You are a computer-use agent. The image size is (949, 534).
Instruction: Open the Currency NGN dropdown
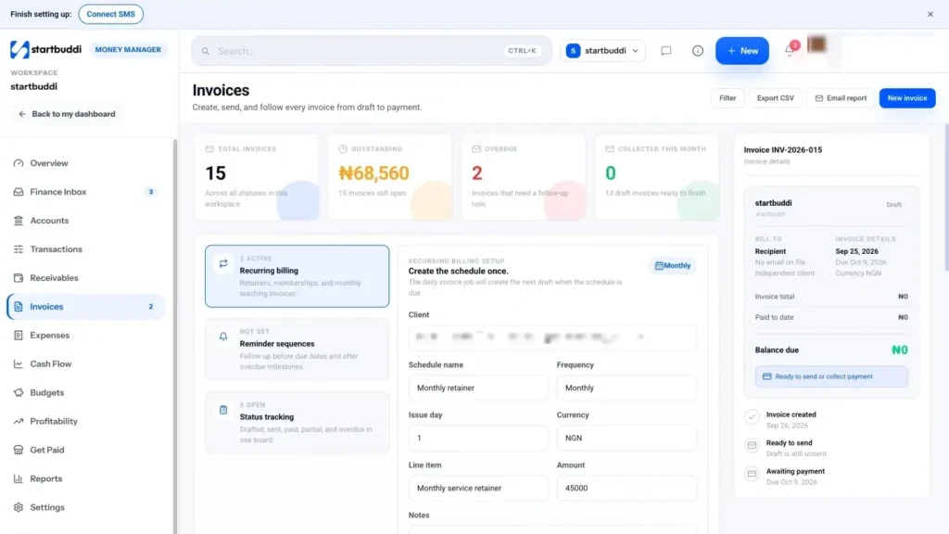[626, 438]
